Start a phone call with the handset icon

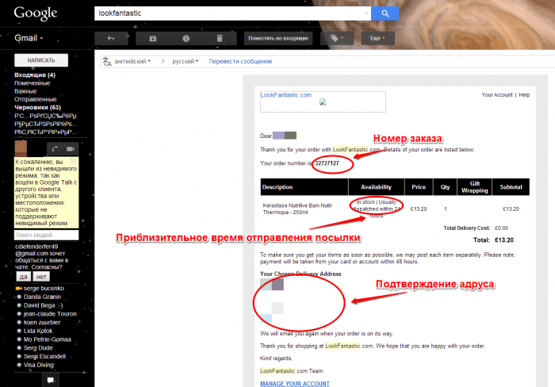[55, 149]
